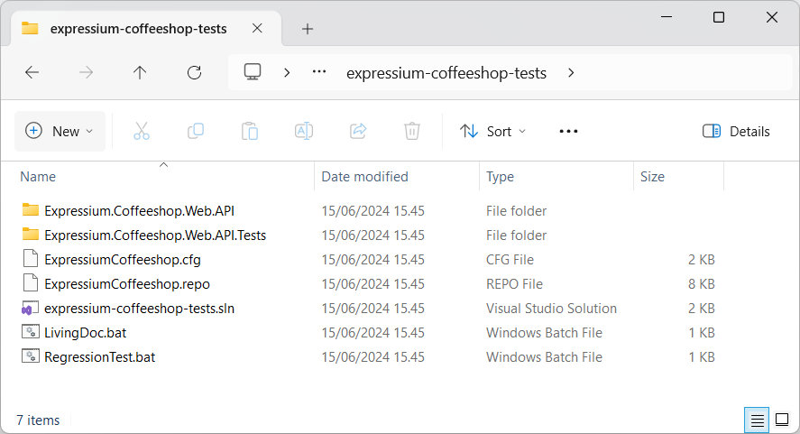800x434 pixels.
Task: Click Visual Studio Solution type cell
Action: (552, 309)
